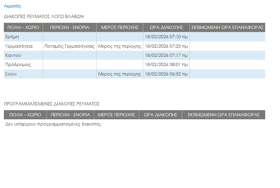Click the ΠΡΟΓΡΑΜΜΑΤΙΣΜΕΝΕΣ ΔΙΑΚΟΠΕΣ ΡΕΥΜΑΤΟΣ heading

point(52,104)
